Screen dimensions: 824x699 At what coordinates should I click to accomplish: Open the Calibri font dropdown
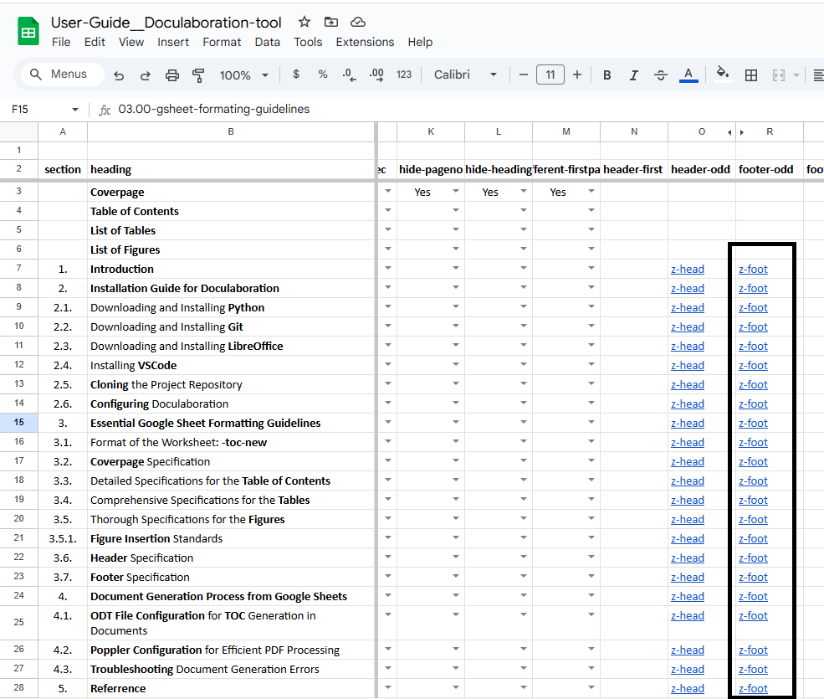pyautogui.click(x=465, y=75)
